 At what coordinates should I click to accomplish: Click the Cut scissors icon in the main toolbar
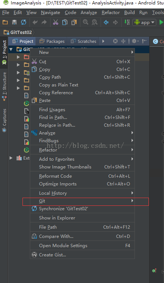click(56, 22)
